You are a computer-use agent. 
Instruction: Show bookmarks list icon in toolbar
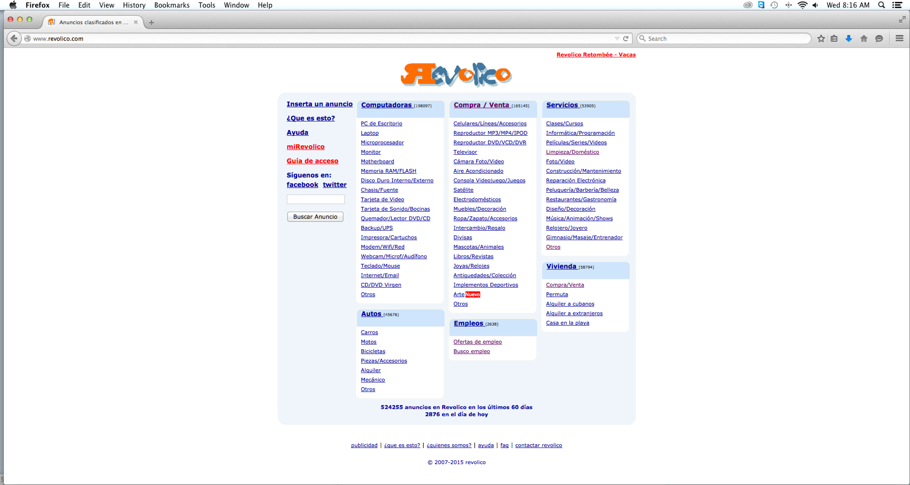[834, 38]
